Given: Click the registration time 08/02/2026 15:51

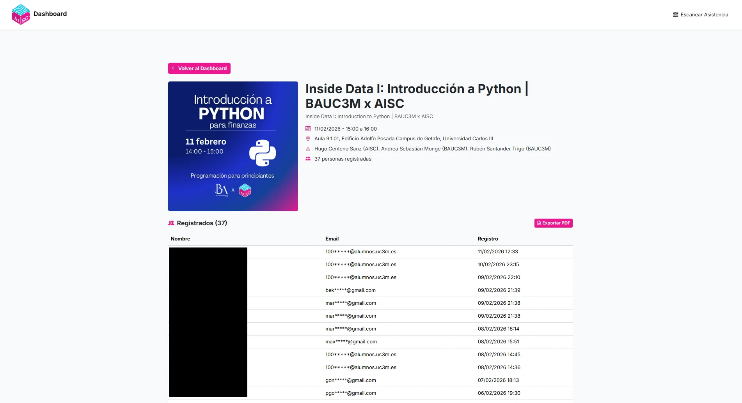Looking at the screenshot, I should [x=498, y=342].
